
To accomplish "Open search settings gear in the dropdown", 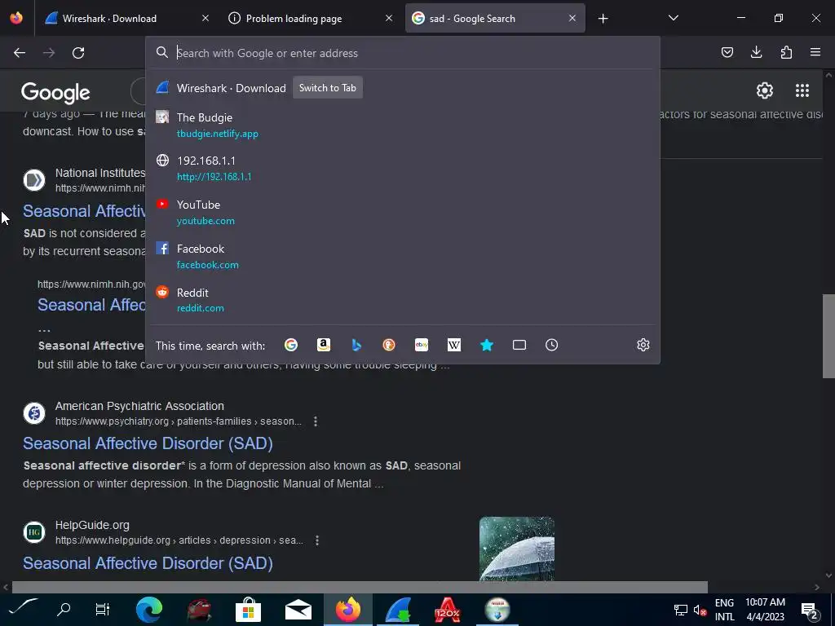I will point(643,345).
